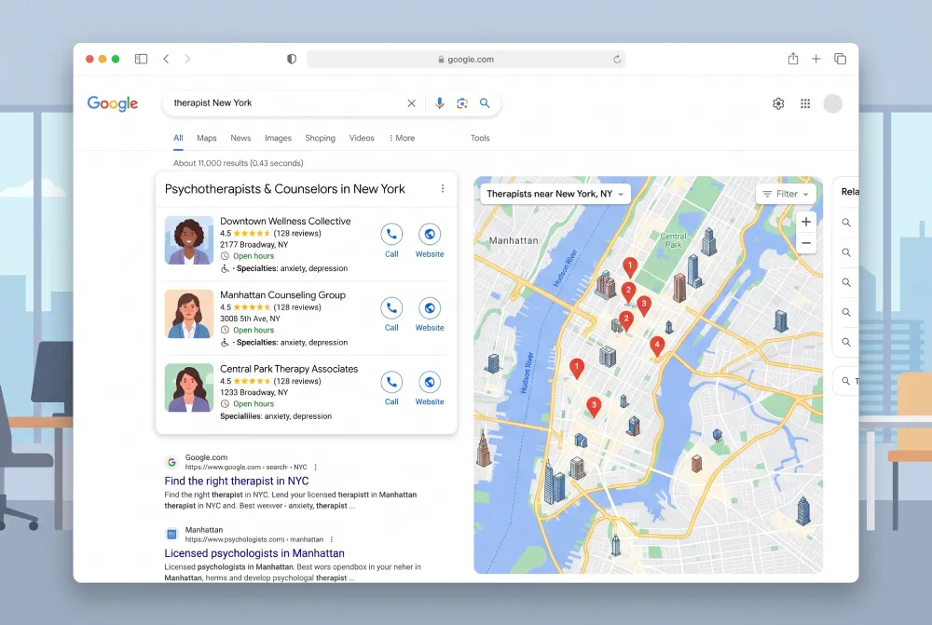Click Psychotherapists & Counselors in New York heading
The image size is (932, 625).
click(284, 189)
